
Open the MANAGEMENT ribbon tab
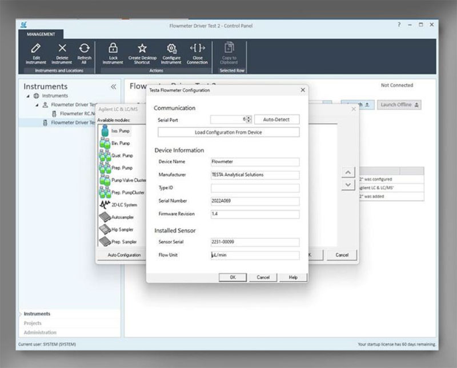click(41, 34)
